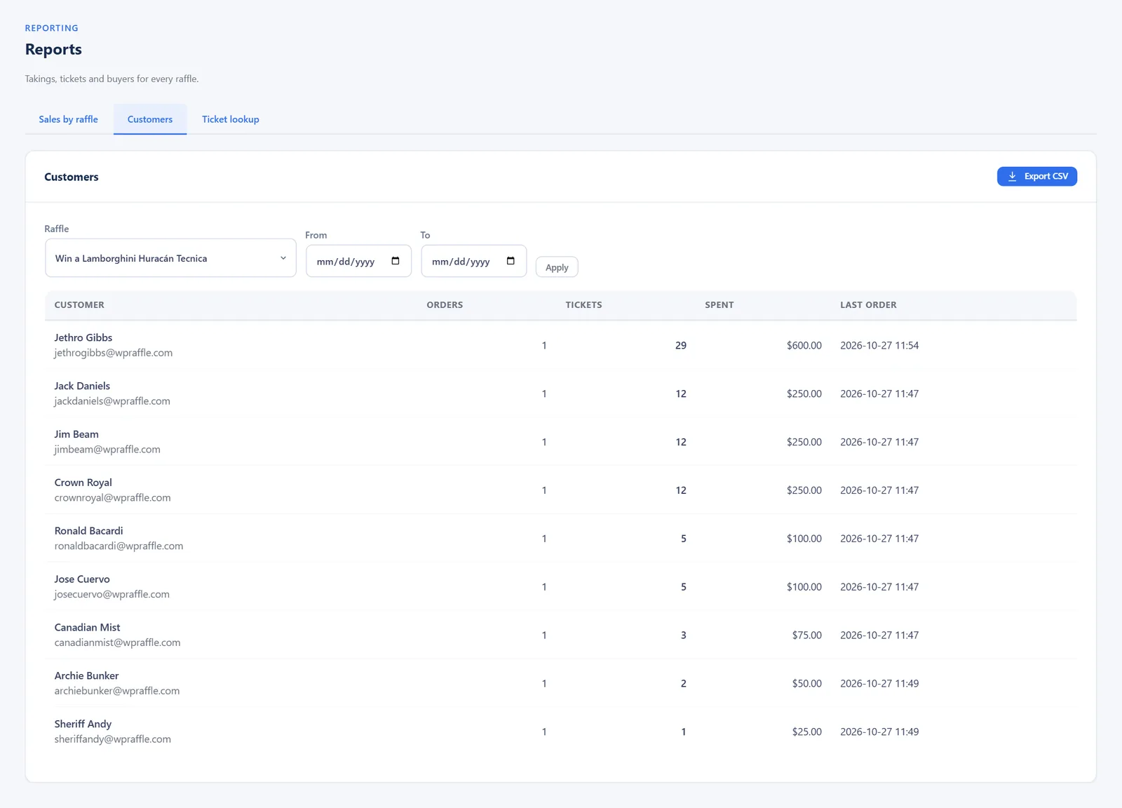Select customer name Jethro Gibbs
This screenshot has height=808, width=1122.
pyautogui.click(x=83, y=338)
